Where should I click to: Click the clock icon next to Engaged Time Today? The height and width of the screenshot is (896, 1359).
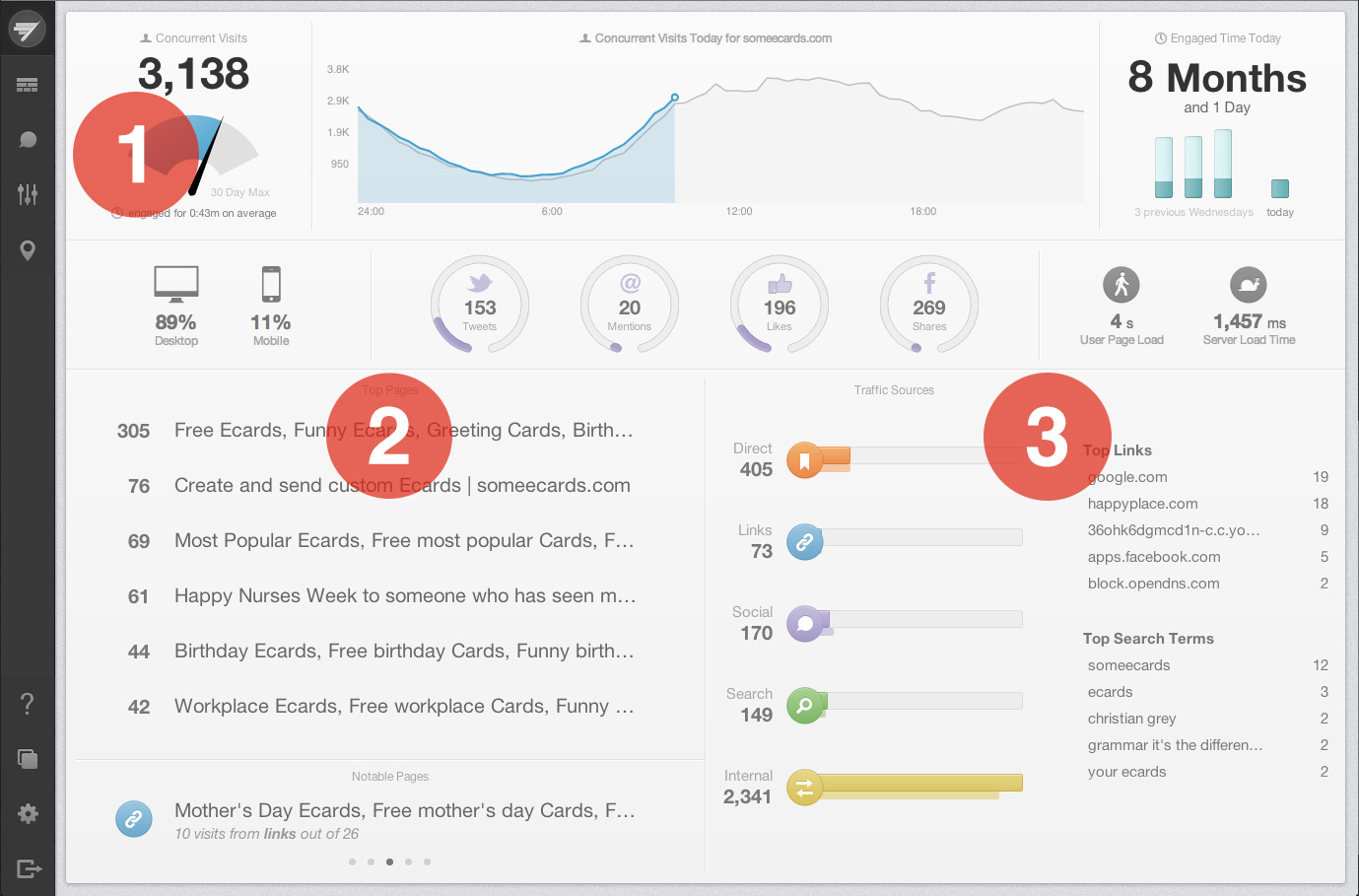tap(1161, 38)
